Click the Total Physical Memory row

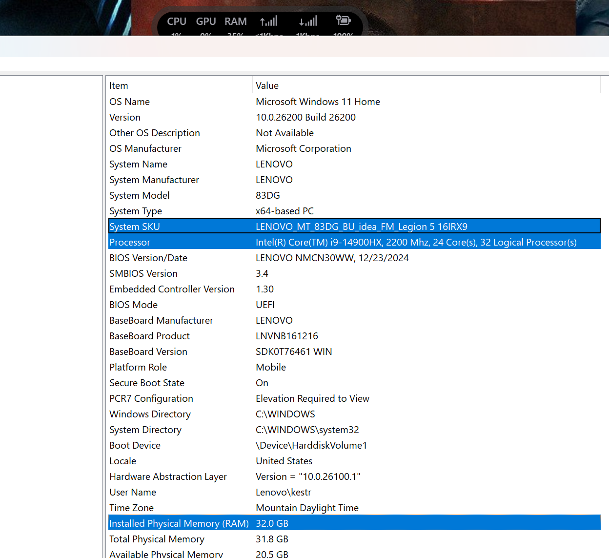pyautogui.click(x=354, y=539)
